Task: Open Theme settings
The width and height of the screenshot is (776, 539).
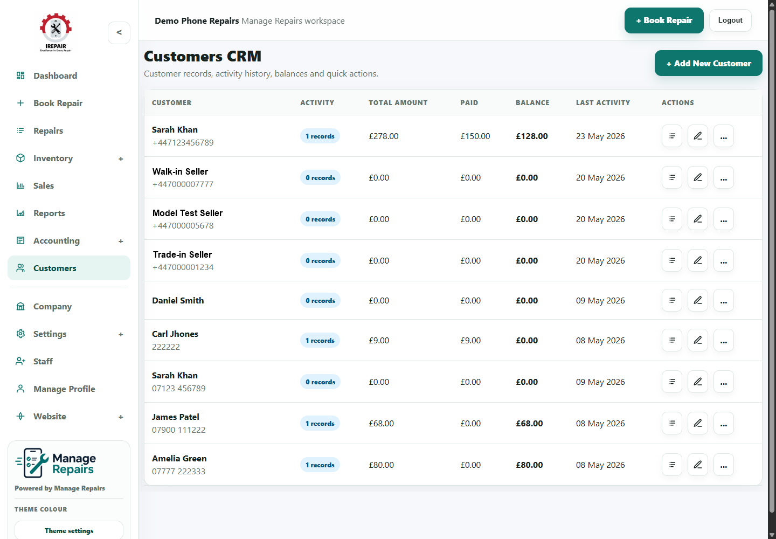Action: click(x=69, y=530)
